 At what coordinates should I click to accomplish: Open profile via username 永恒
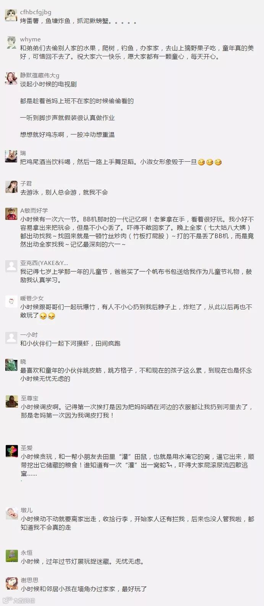[26, 553]
